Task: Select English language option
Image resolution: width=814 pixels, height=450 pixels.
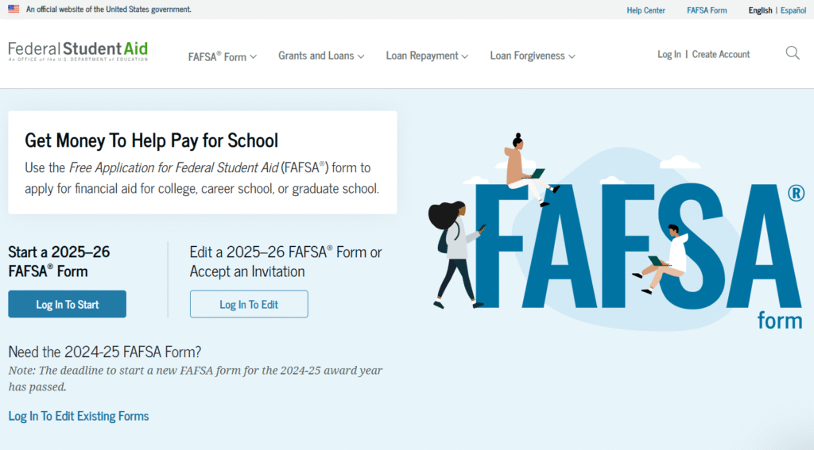Action: click(760, 10)
